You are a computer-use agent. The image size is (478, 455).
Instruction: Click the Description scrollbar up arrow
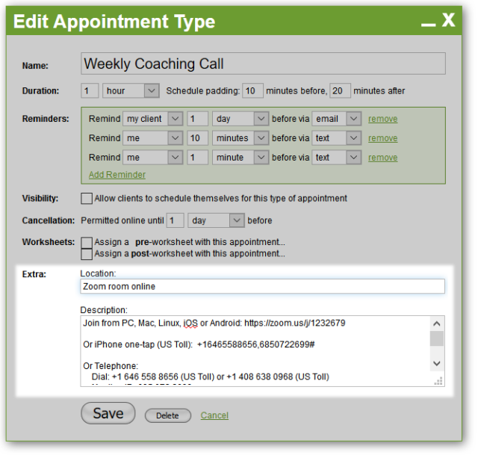[x=436, y=324]
